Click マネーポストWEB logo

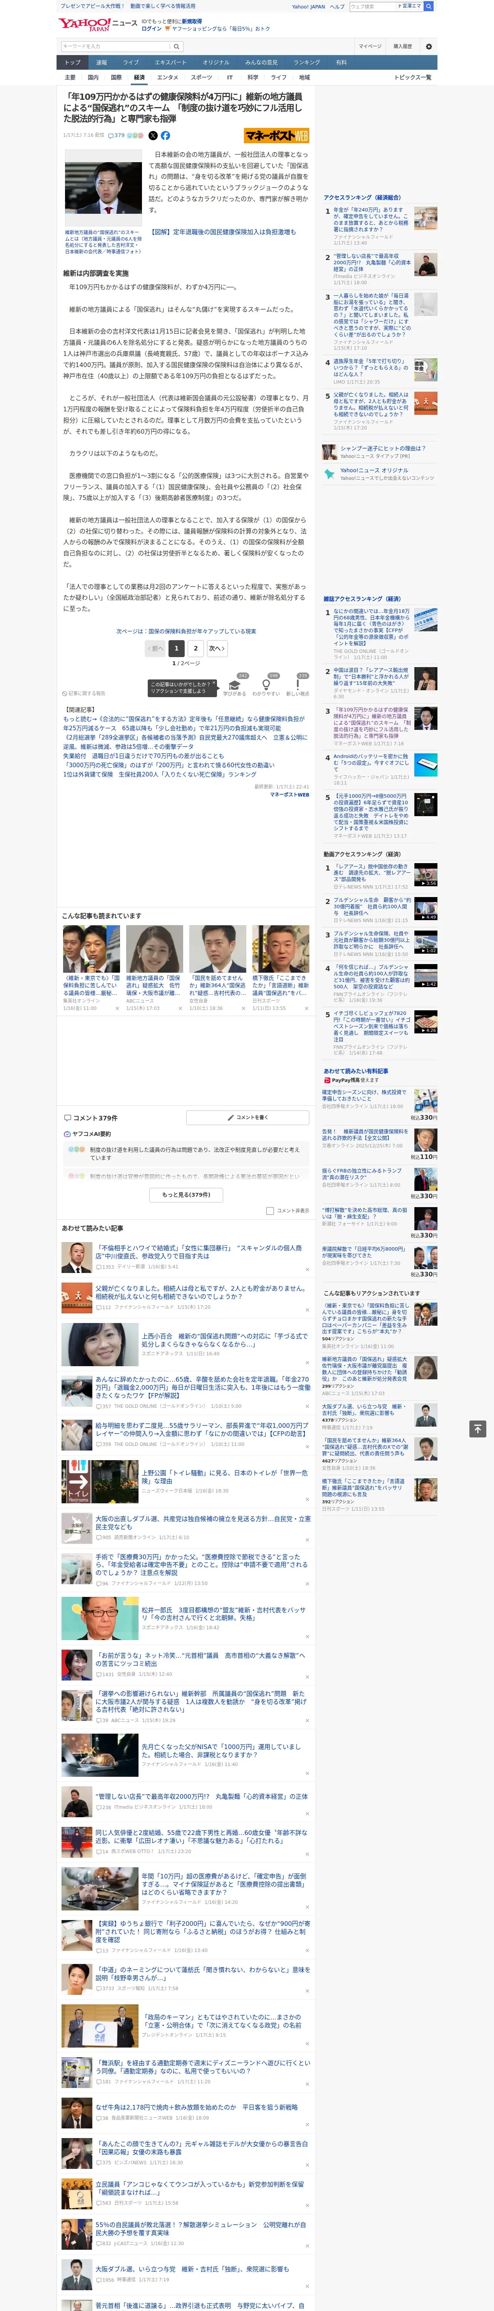(276, 136)
